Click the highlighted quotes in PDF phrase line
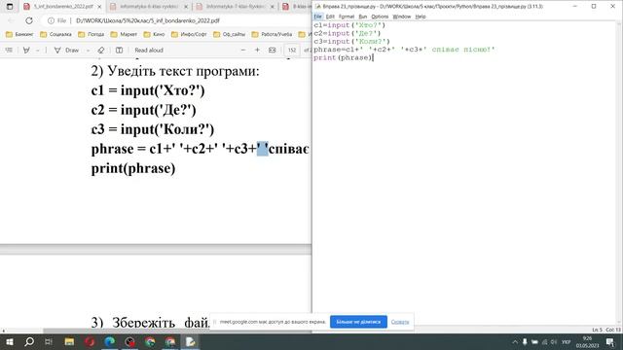 tap(263, 149)
